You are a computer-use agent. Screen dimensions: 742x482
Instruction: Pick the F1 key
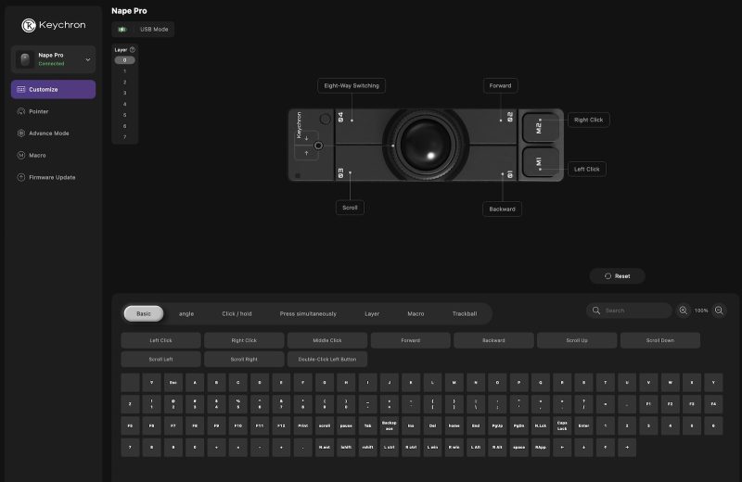coord(648,404)
